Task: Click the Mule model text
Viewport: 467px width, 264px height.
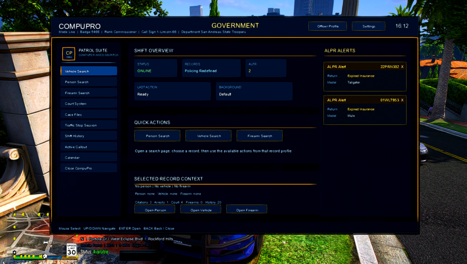Action: [351, 116]
